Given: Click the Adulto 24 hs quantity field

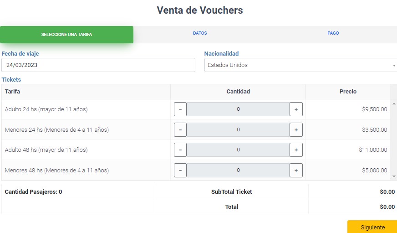Looking at the screenshot, I should pos(238,109).
